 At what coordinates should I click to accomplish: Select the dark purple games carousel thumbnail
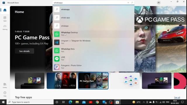[157, 81]
